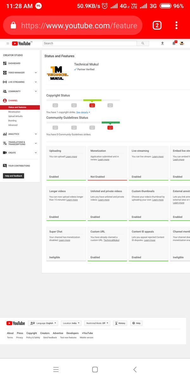Click Learn more in the Monetization card
Screen dimensions: 190x381
pyautogui.click(x=104, y=160)
